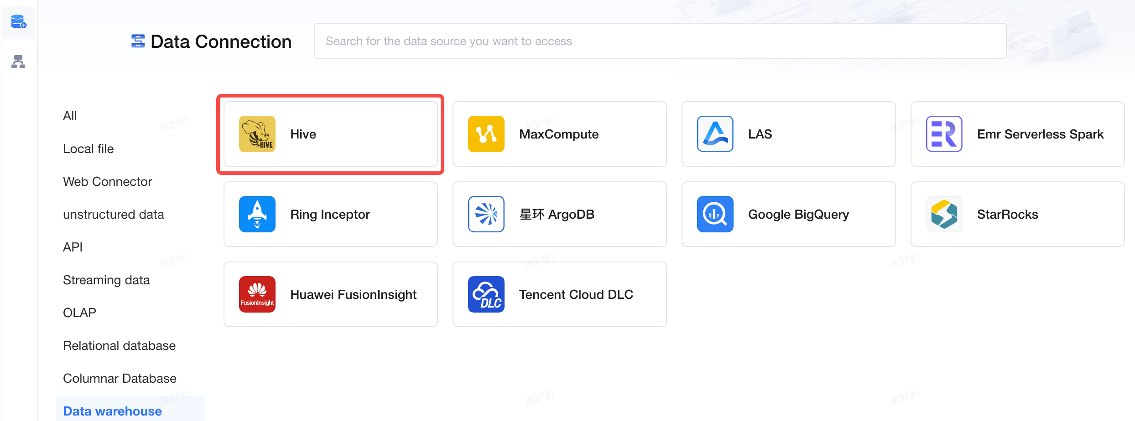Choose the Emr Serverless Spark label

1041,134
